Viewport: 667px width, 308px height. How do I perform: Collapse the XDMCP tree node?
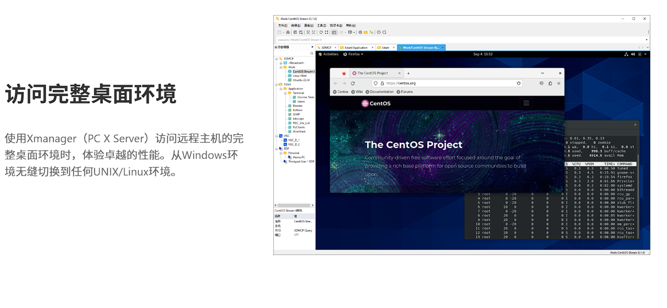(x=276, y=59)
